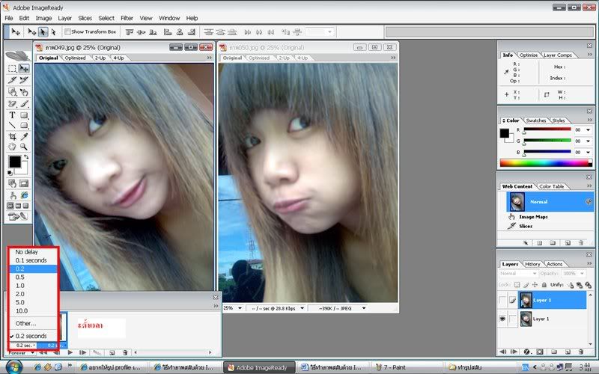Open the Filter menu
The width and height of the screenshot is (599, 374).
[127, 18]
